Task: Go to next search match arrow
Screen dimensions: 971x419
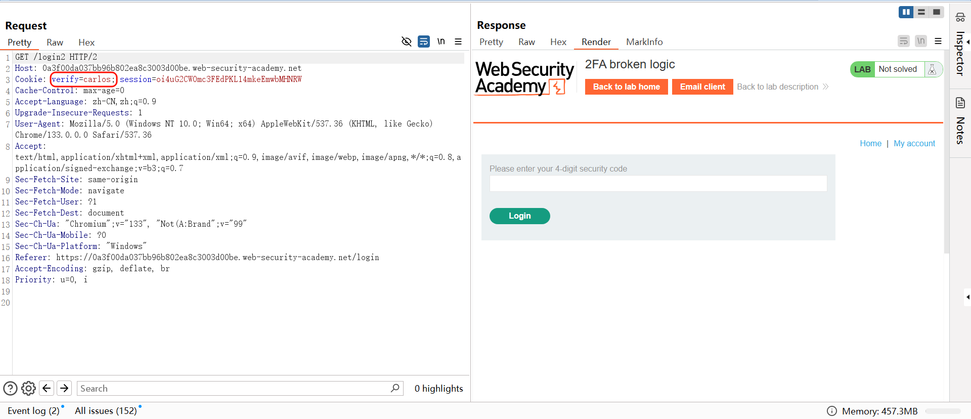Action: click(x=64, y=388)
